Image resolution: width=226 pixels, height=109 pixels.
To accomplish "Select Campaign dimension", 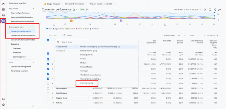I will pos(84,71).
